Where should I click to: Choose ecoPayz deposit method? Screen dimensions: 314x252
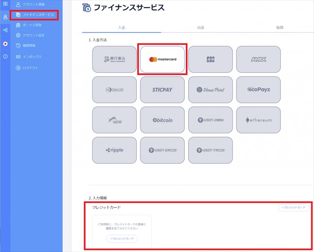click(x=258, y=89)
